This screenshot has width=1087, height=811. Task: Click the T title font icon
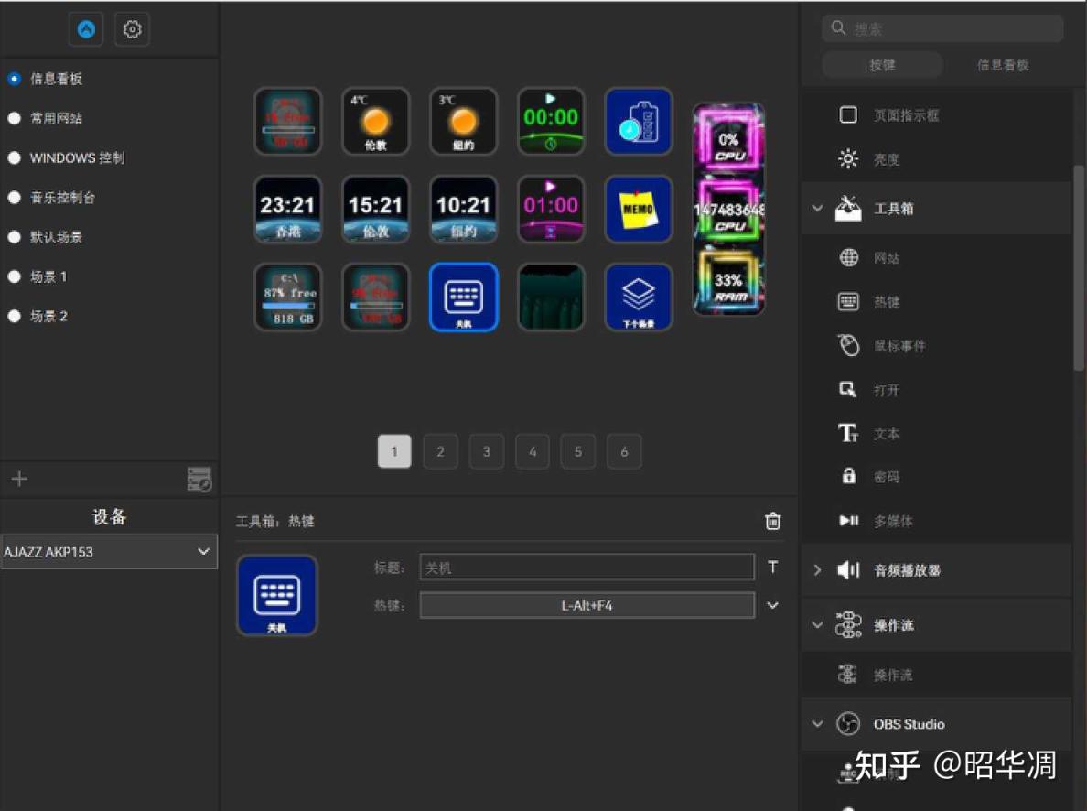[772, 568]
